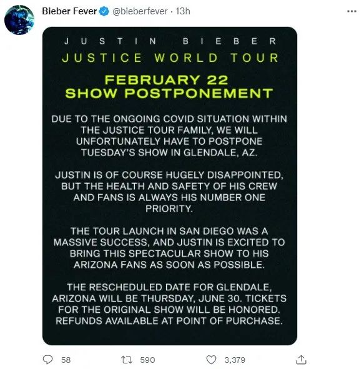
Task: Click the reply speech bubble icon
Action: click(x=48, y=360)
